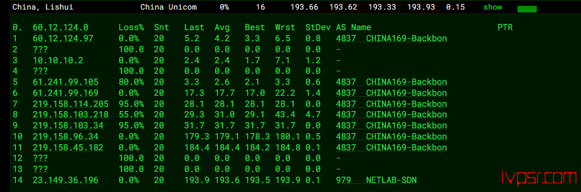Open AS 4837 CHINA169-Backbon on hop 6
This screenshot has height=192, width=581.
click(x=392, y=93)
